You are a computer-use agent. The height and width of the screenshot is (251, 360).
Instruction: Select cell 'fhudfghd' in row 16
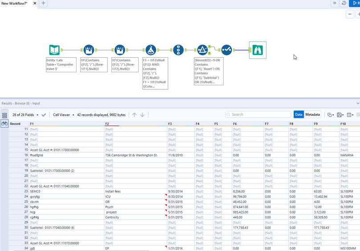66,155
